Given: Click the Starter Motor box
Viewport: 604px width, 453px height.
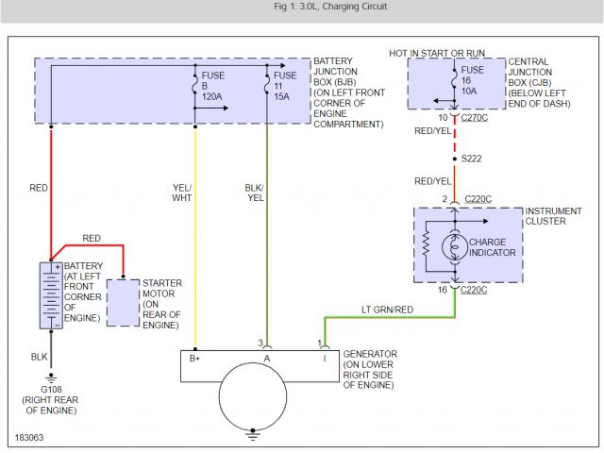Looking at the screenshot, I should [x=123, y=302].
